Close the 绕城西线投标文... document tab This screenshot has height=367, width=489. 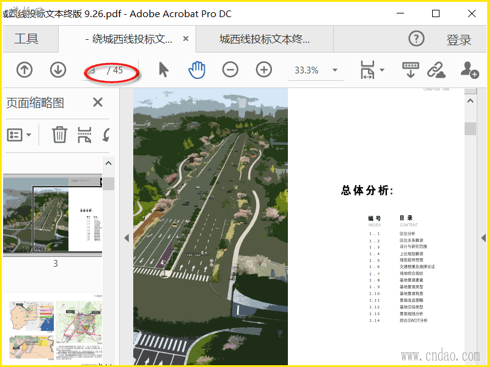point(186,39)
